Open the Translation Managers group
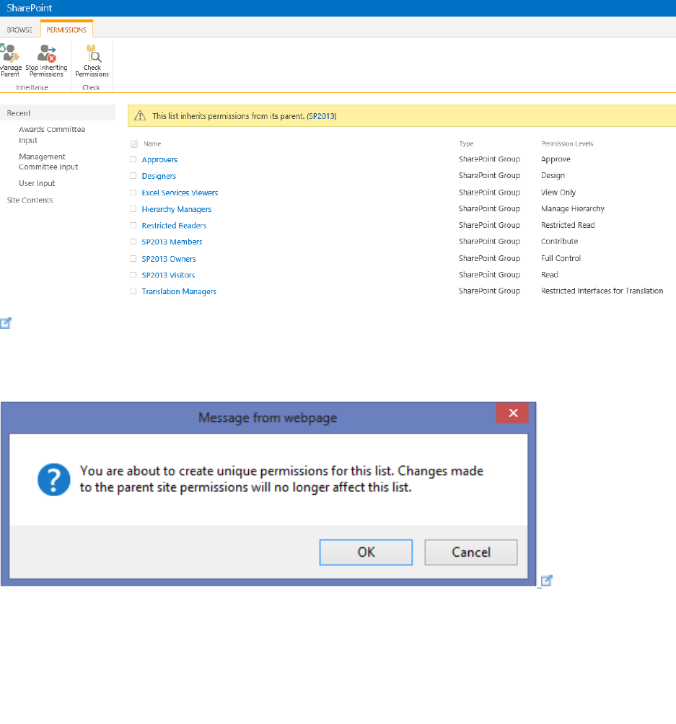676x724 pixels. (x=179, y=291)
